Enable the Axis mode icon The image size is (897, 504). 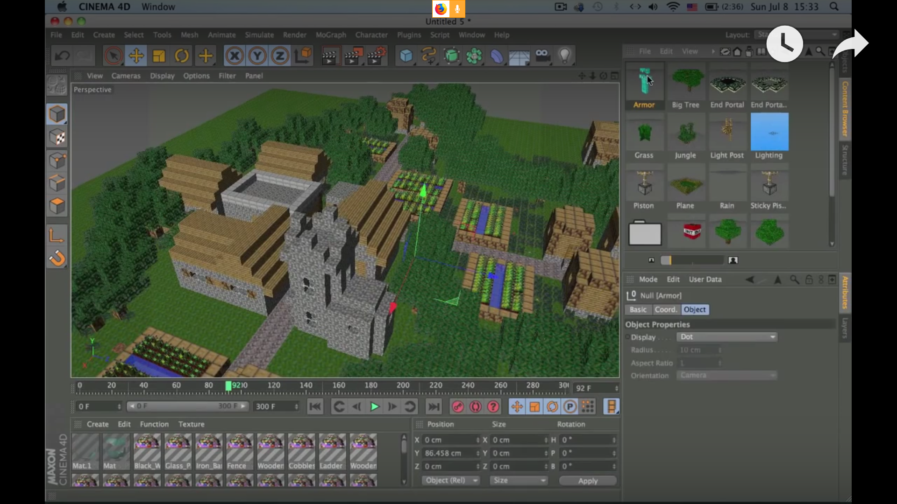pos(57,236)
